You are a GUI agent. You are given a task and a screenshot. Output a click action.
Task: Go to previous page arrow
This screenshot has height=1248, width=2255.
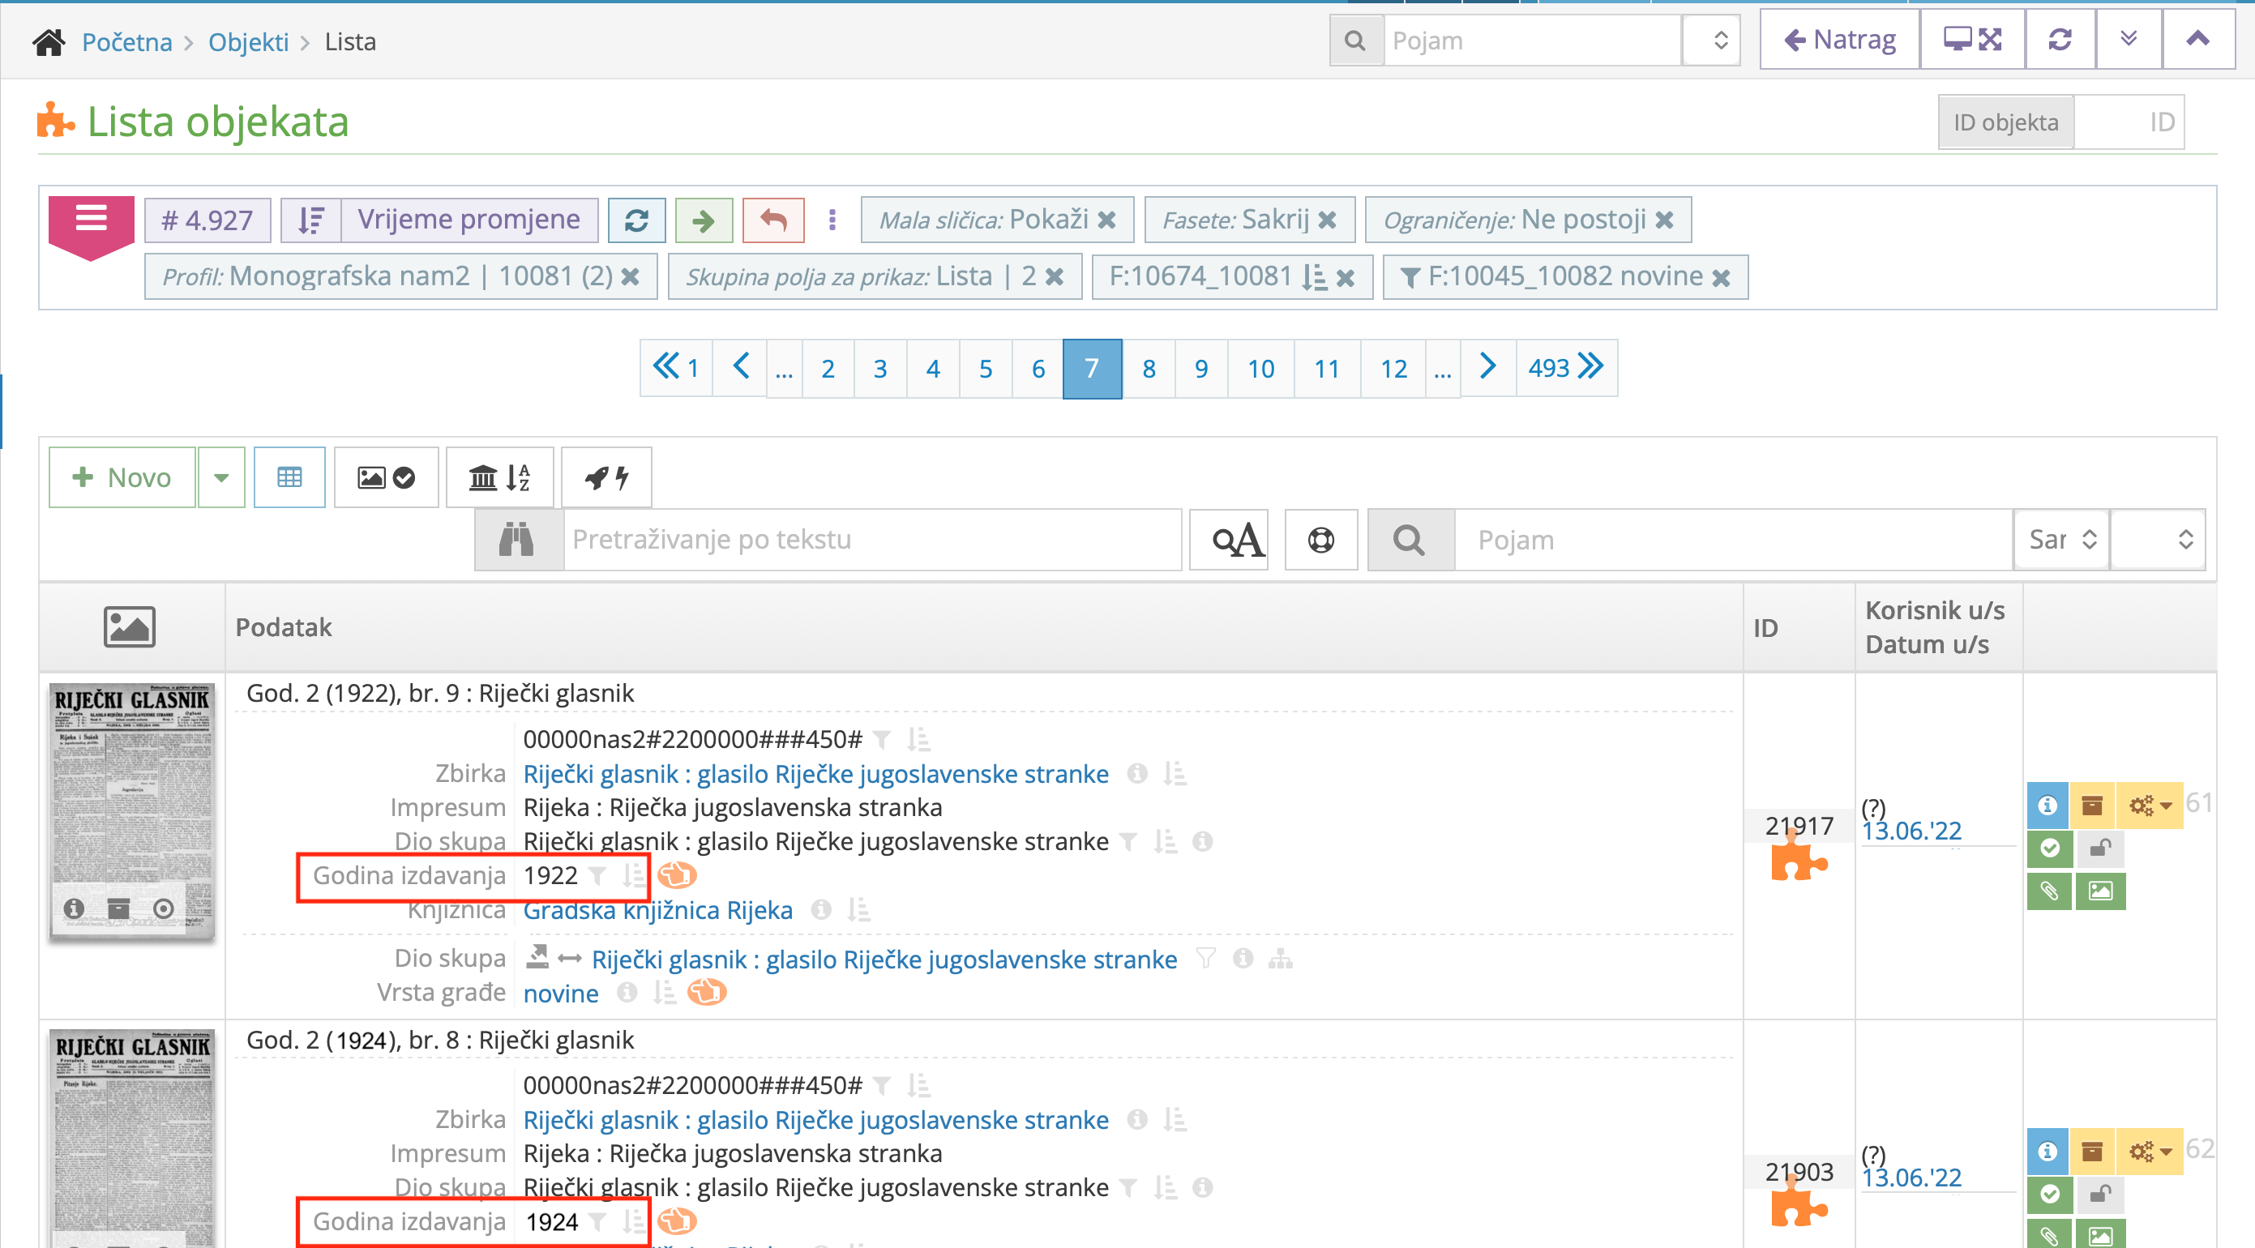741,368
